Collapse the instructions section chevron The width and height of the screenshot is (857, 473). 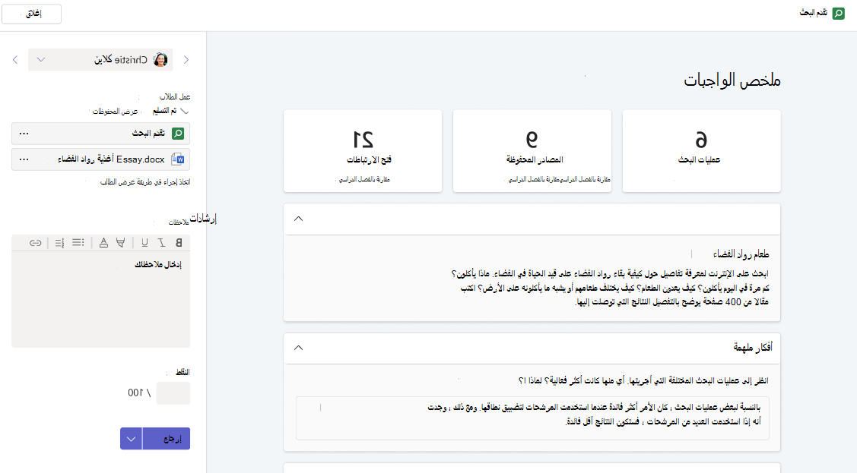coord(298,219)
